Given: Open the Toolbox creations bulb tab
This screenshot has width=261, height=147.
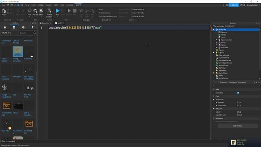Looking at the screenshot, I should pyautogui.click(x=33, y=27).
